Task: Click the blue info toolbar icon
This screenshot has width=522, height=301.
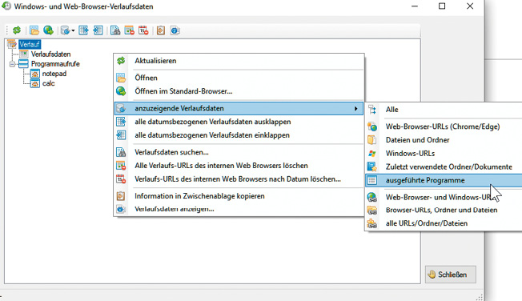Action: [175, 30]
